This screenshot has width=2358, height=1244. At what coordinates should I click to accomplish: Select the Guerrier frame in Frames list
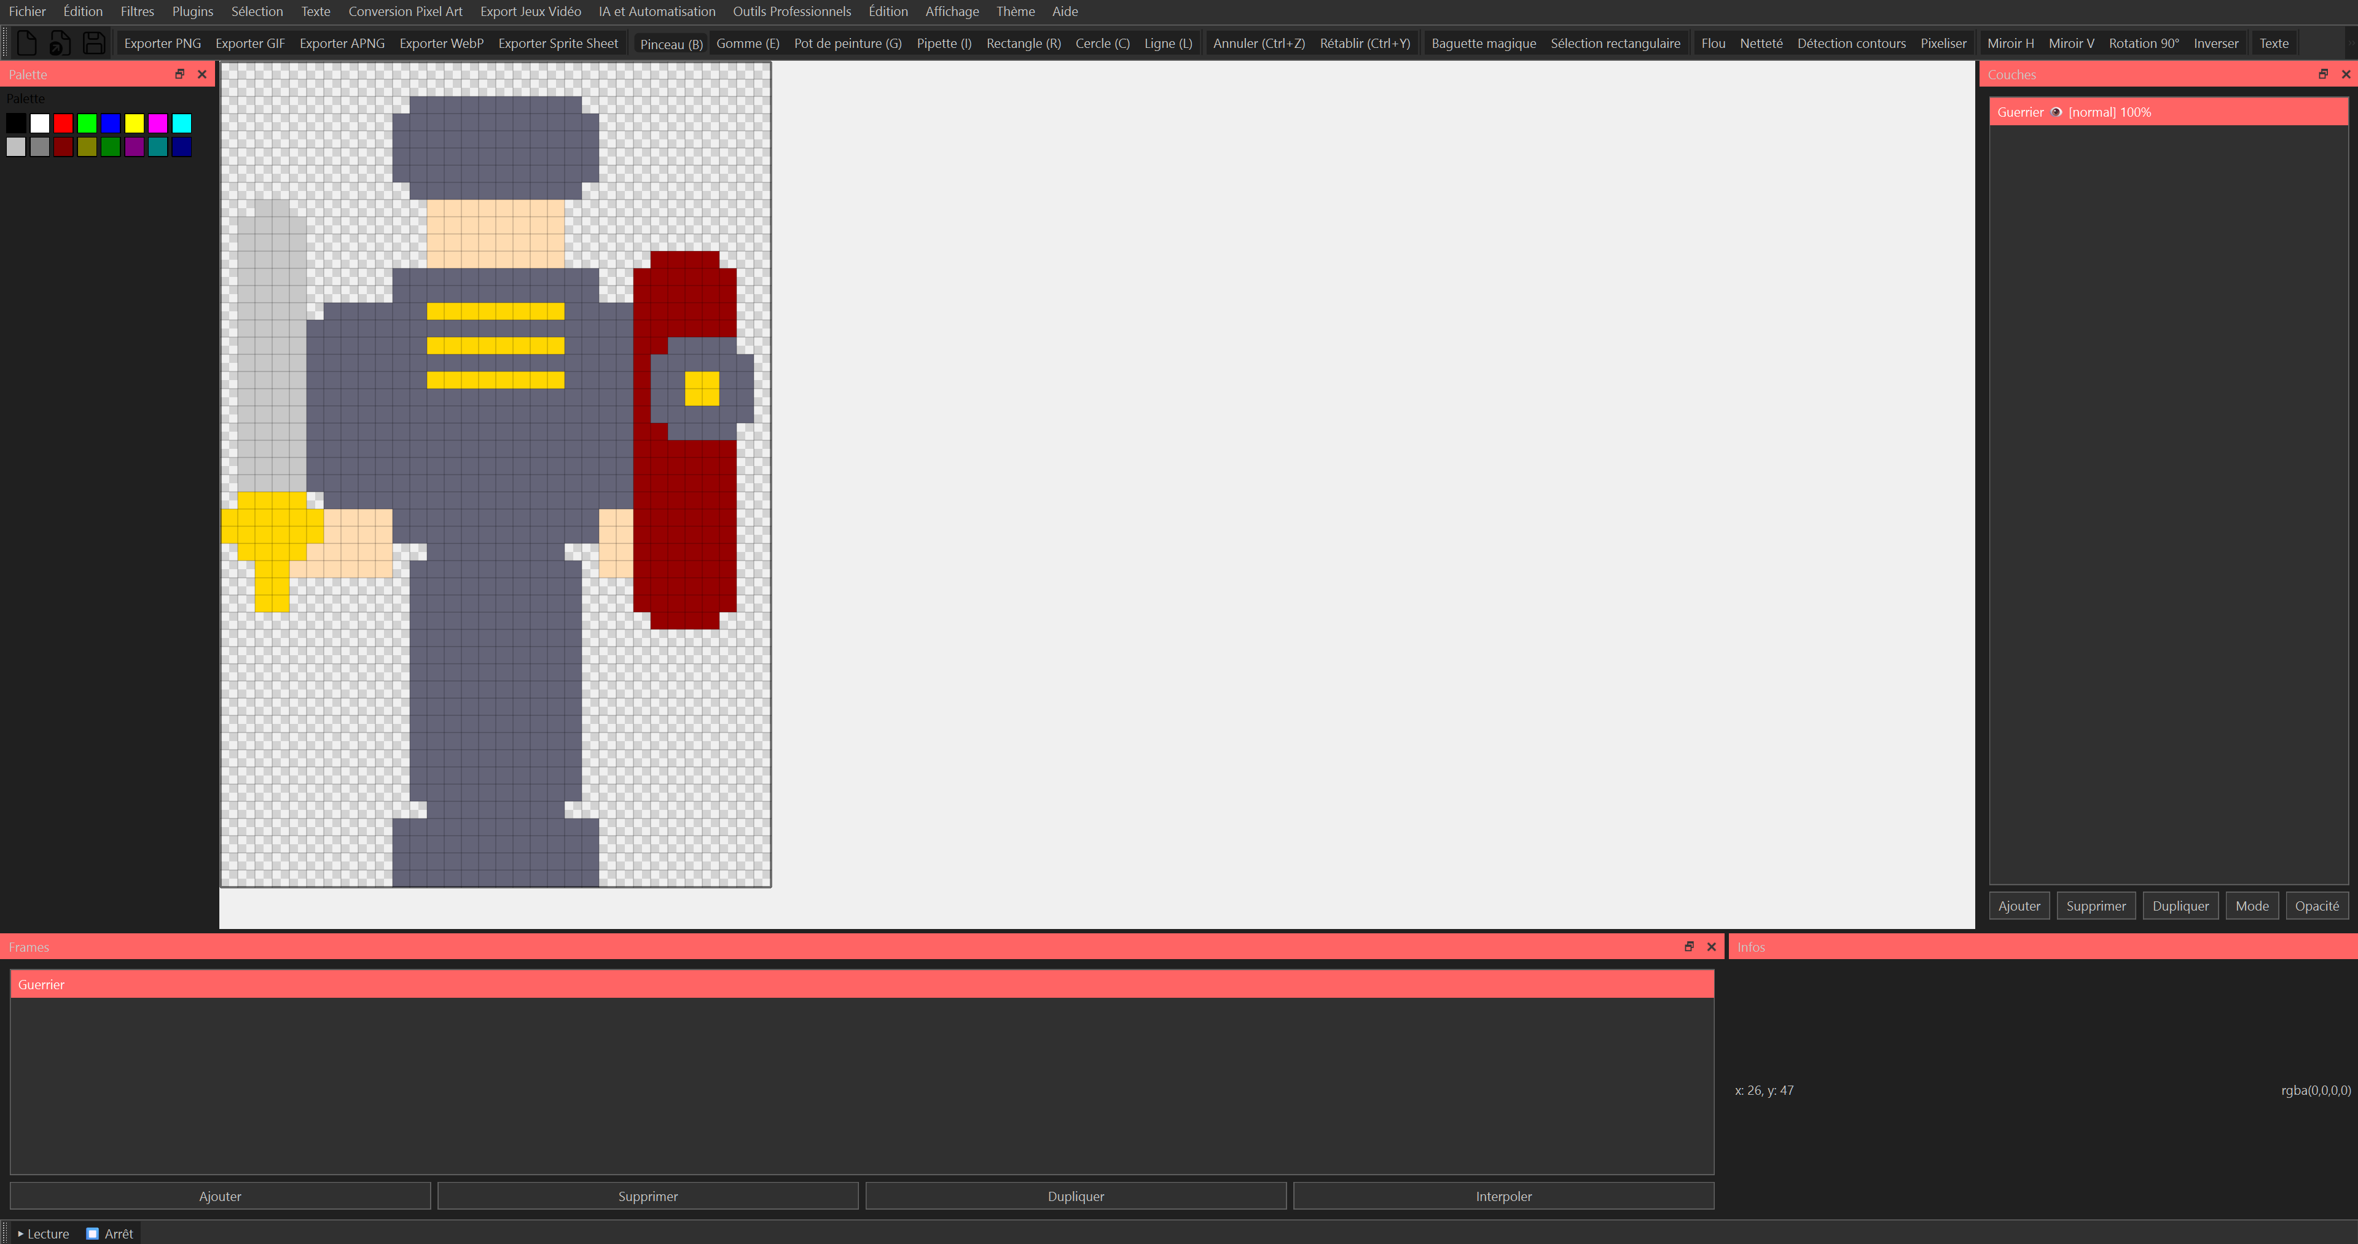861,984
